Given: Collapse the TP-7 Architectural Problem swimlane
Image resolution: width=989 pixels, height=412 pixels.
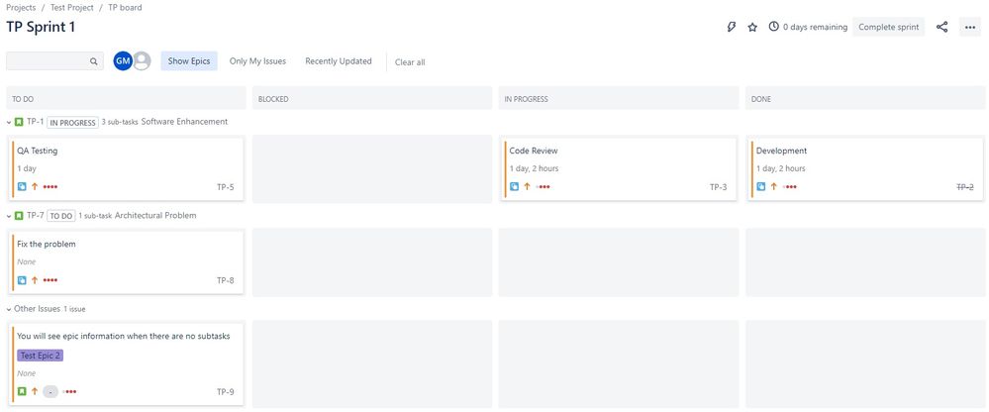Looking at the screenshot, I should tap(10, 216).
